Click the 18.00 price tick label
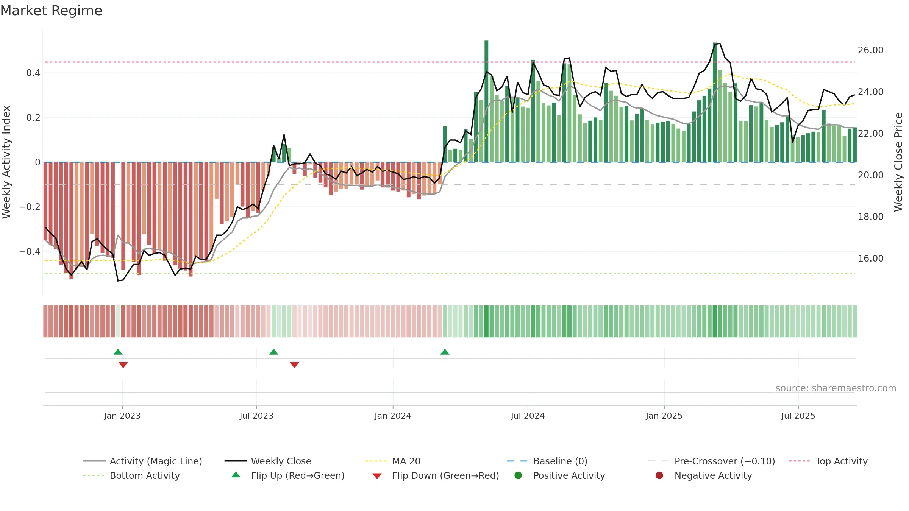The height and width of the screenshot is (511, 909). tap(871, 217)
